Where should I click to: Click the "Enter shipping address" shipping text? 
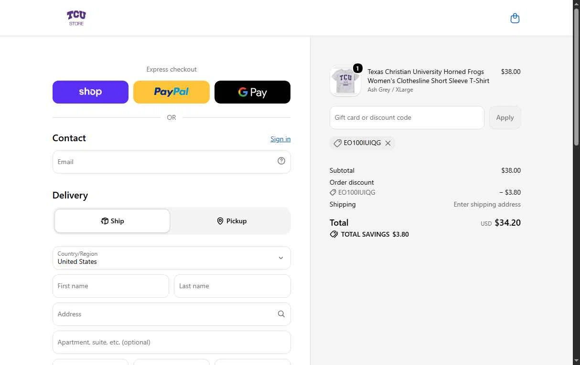click(487, 204)
